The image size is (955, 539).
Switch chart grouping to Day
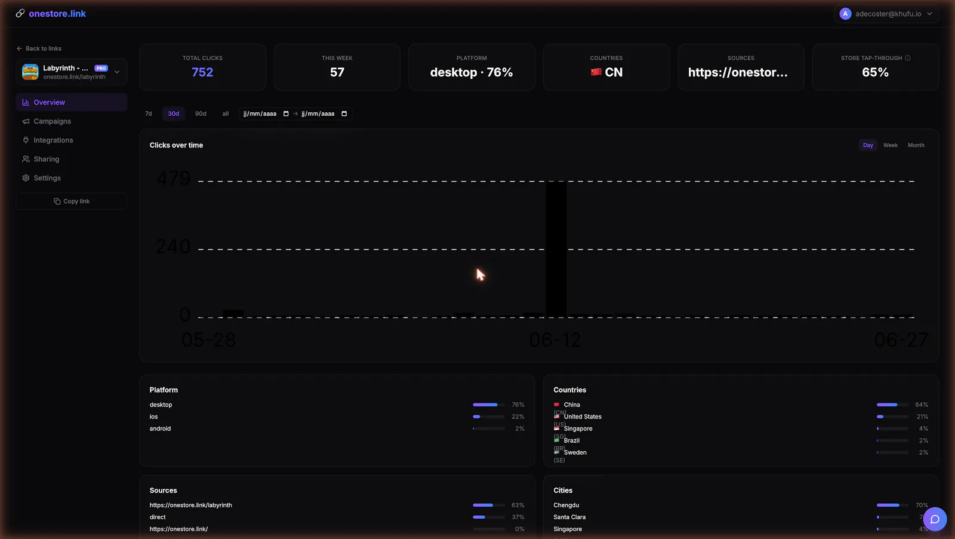(x=868, y=145)
